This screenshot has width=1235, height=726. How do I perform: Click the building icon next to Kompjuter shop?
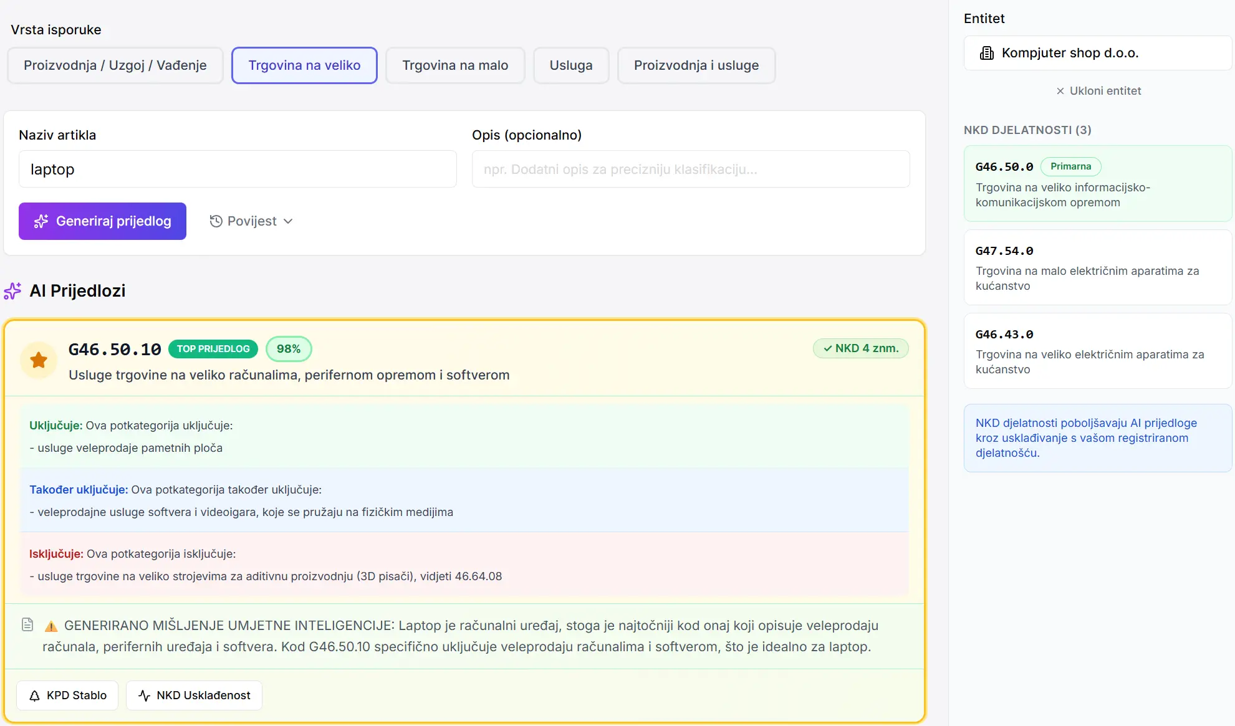[987, 53]
